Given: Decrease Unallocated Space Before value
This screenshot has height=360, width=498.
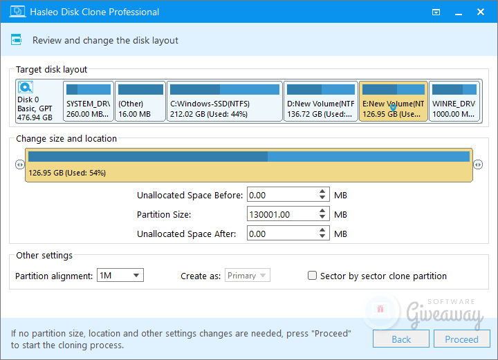Looking at the screenshot, I should point(322,198).
